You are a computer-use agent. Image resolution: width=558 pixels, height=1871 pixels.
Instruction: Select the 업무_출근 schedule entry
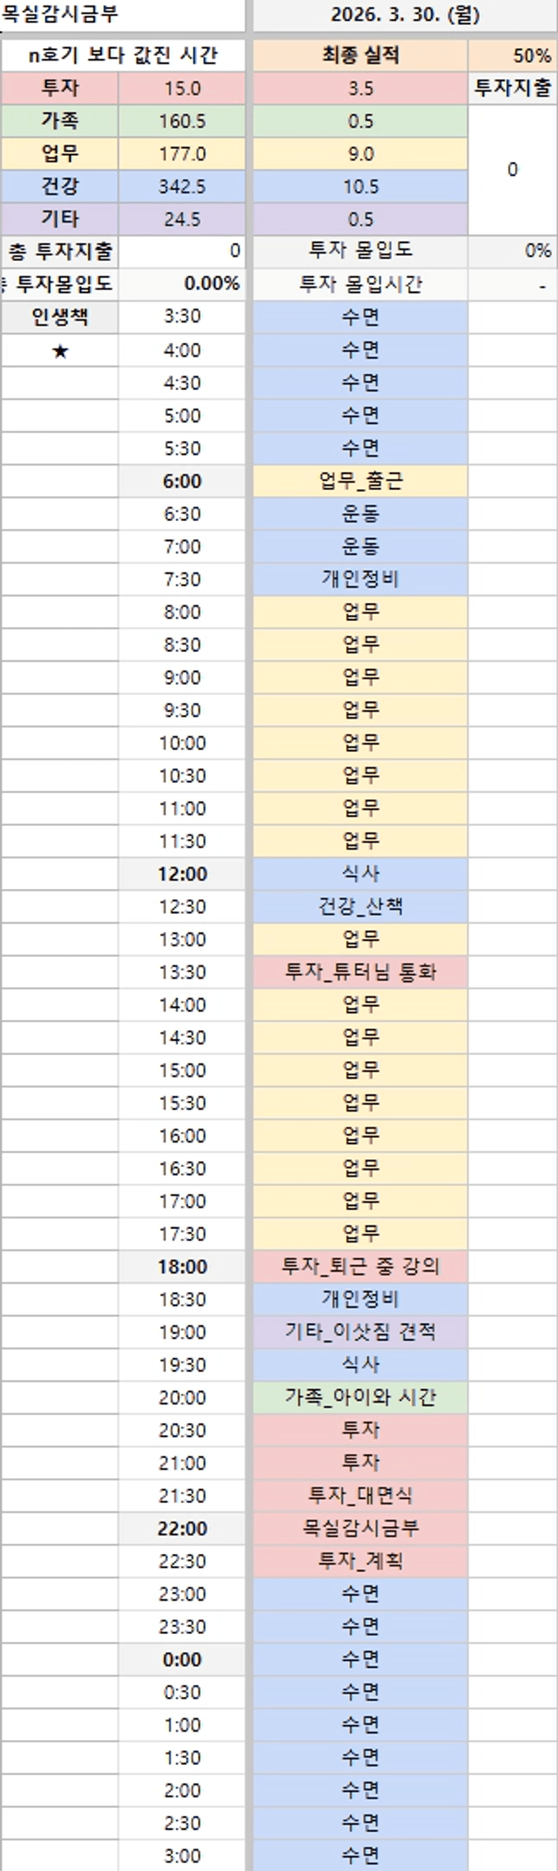[360, 481]
